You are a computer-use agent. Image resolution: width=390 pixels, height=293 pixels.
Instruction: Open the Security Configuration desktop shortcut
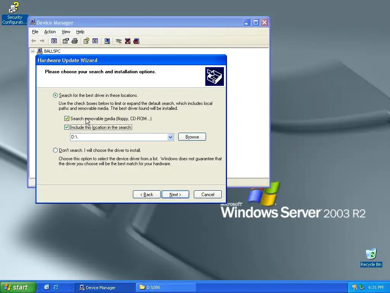tap(14, 13)
